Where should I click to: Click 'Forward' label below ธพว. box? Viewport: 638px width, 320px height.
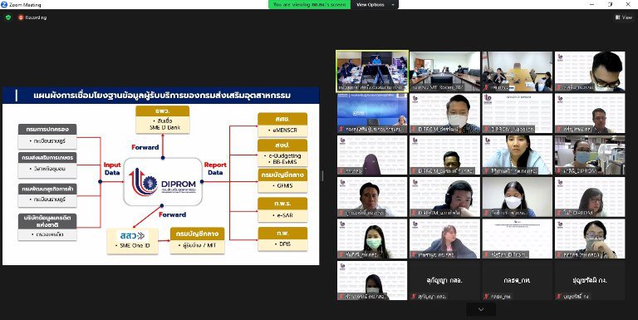click(x=145, y=147)
